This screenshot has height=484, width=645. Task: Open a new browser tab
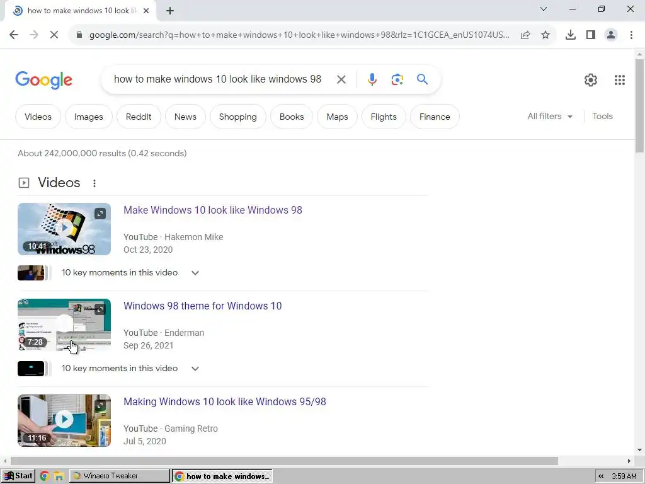coord(170,11)
